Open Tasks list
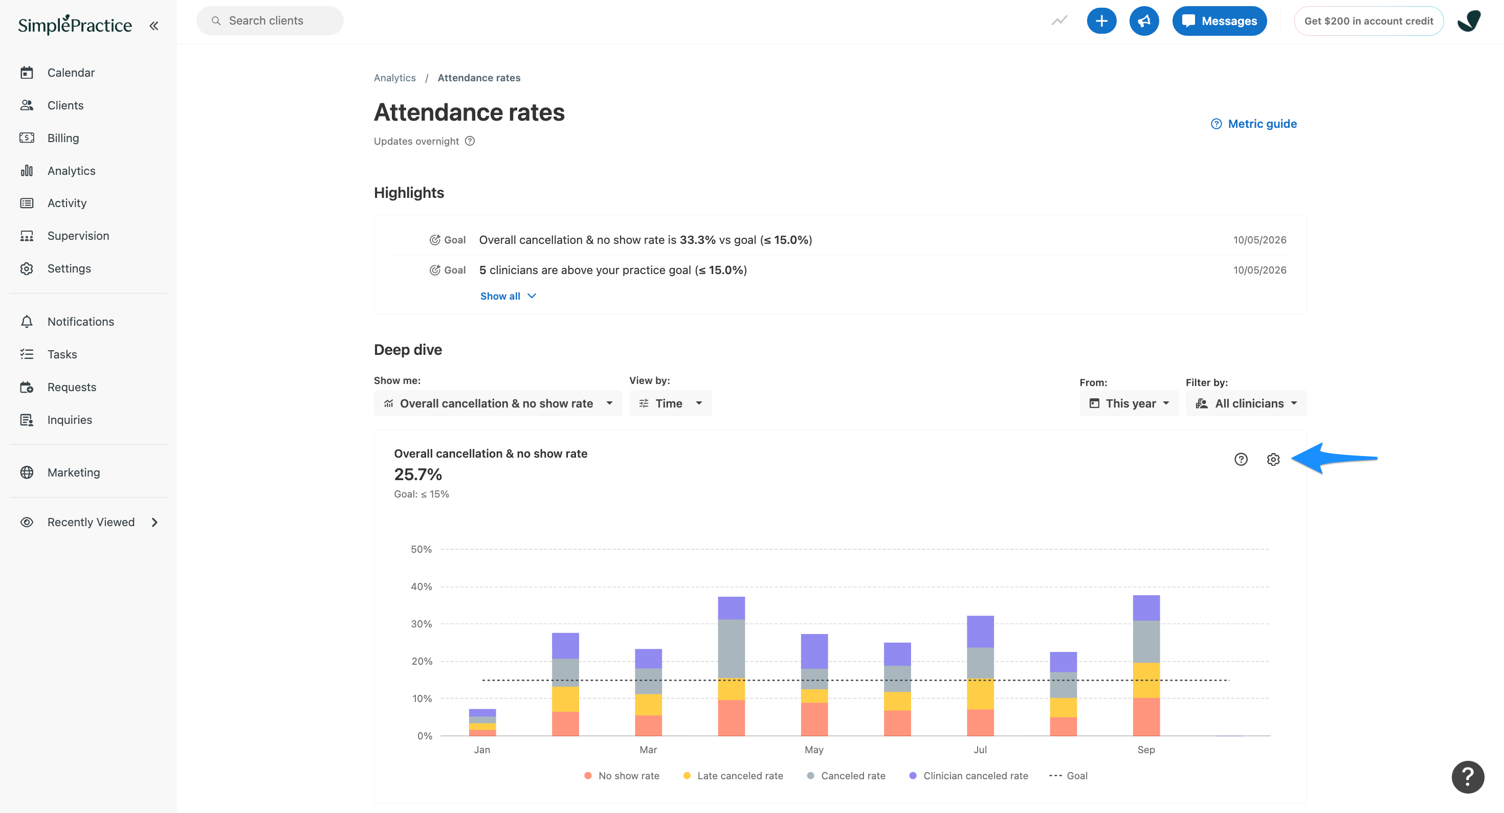The width and height of the screenshot is (1504, 813). pos(62,354)
